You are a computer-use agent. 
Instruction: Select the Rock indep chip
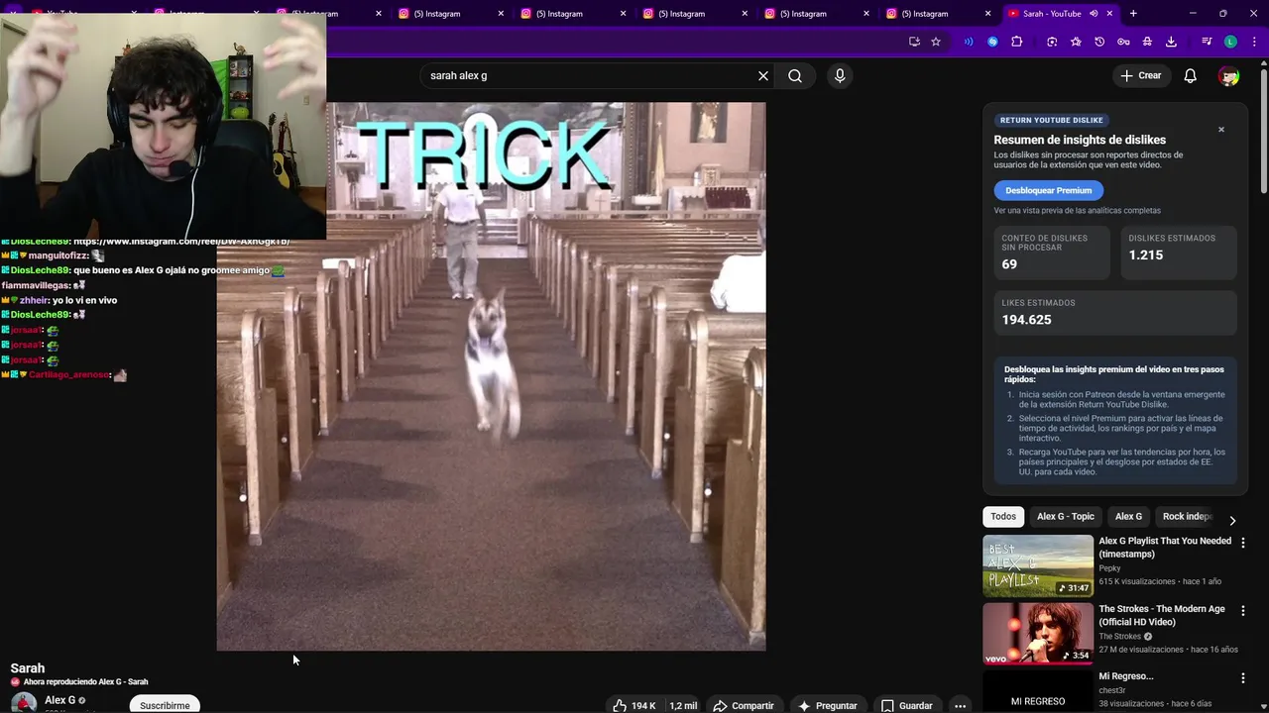click(1186, 516)
